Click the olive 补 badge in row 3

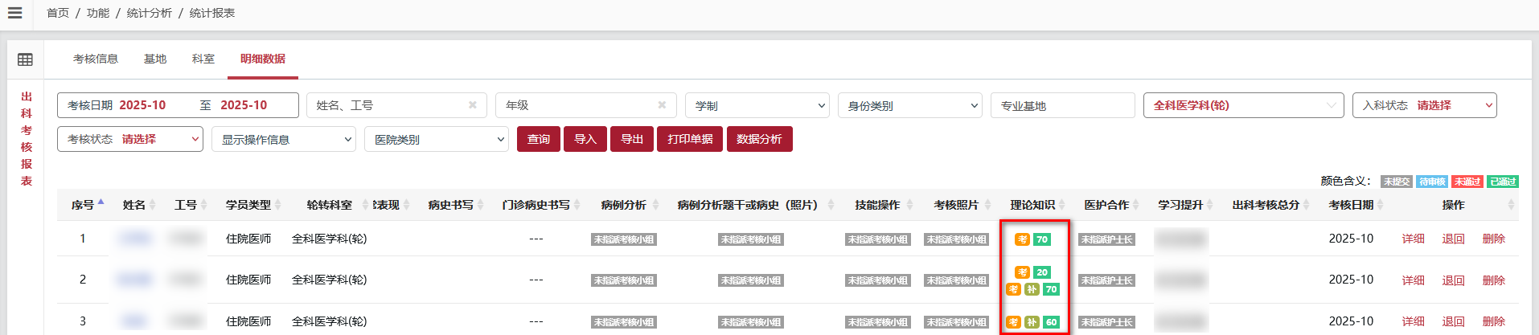click(1032, 322)
